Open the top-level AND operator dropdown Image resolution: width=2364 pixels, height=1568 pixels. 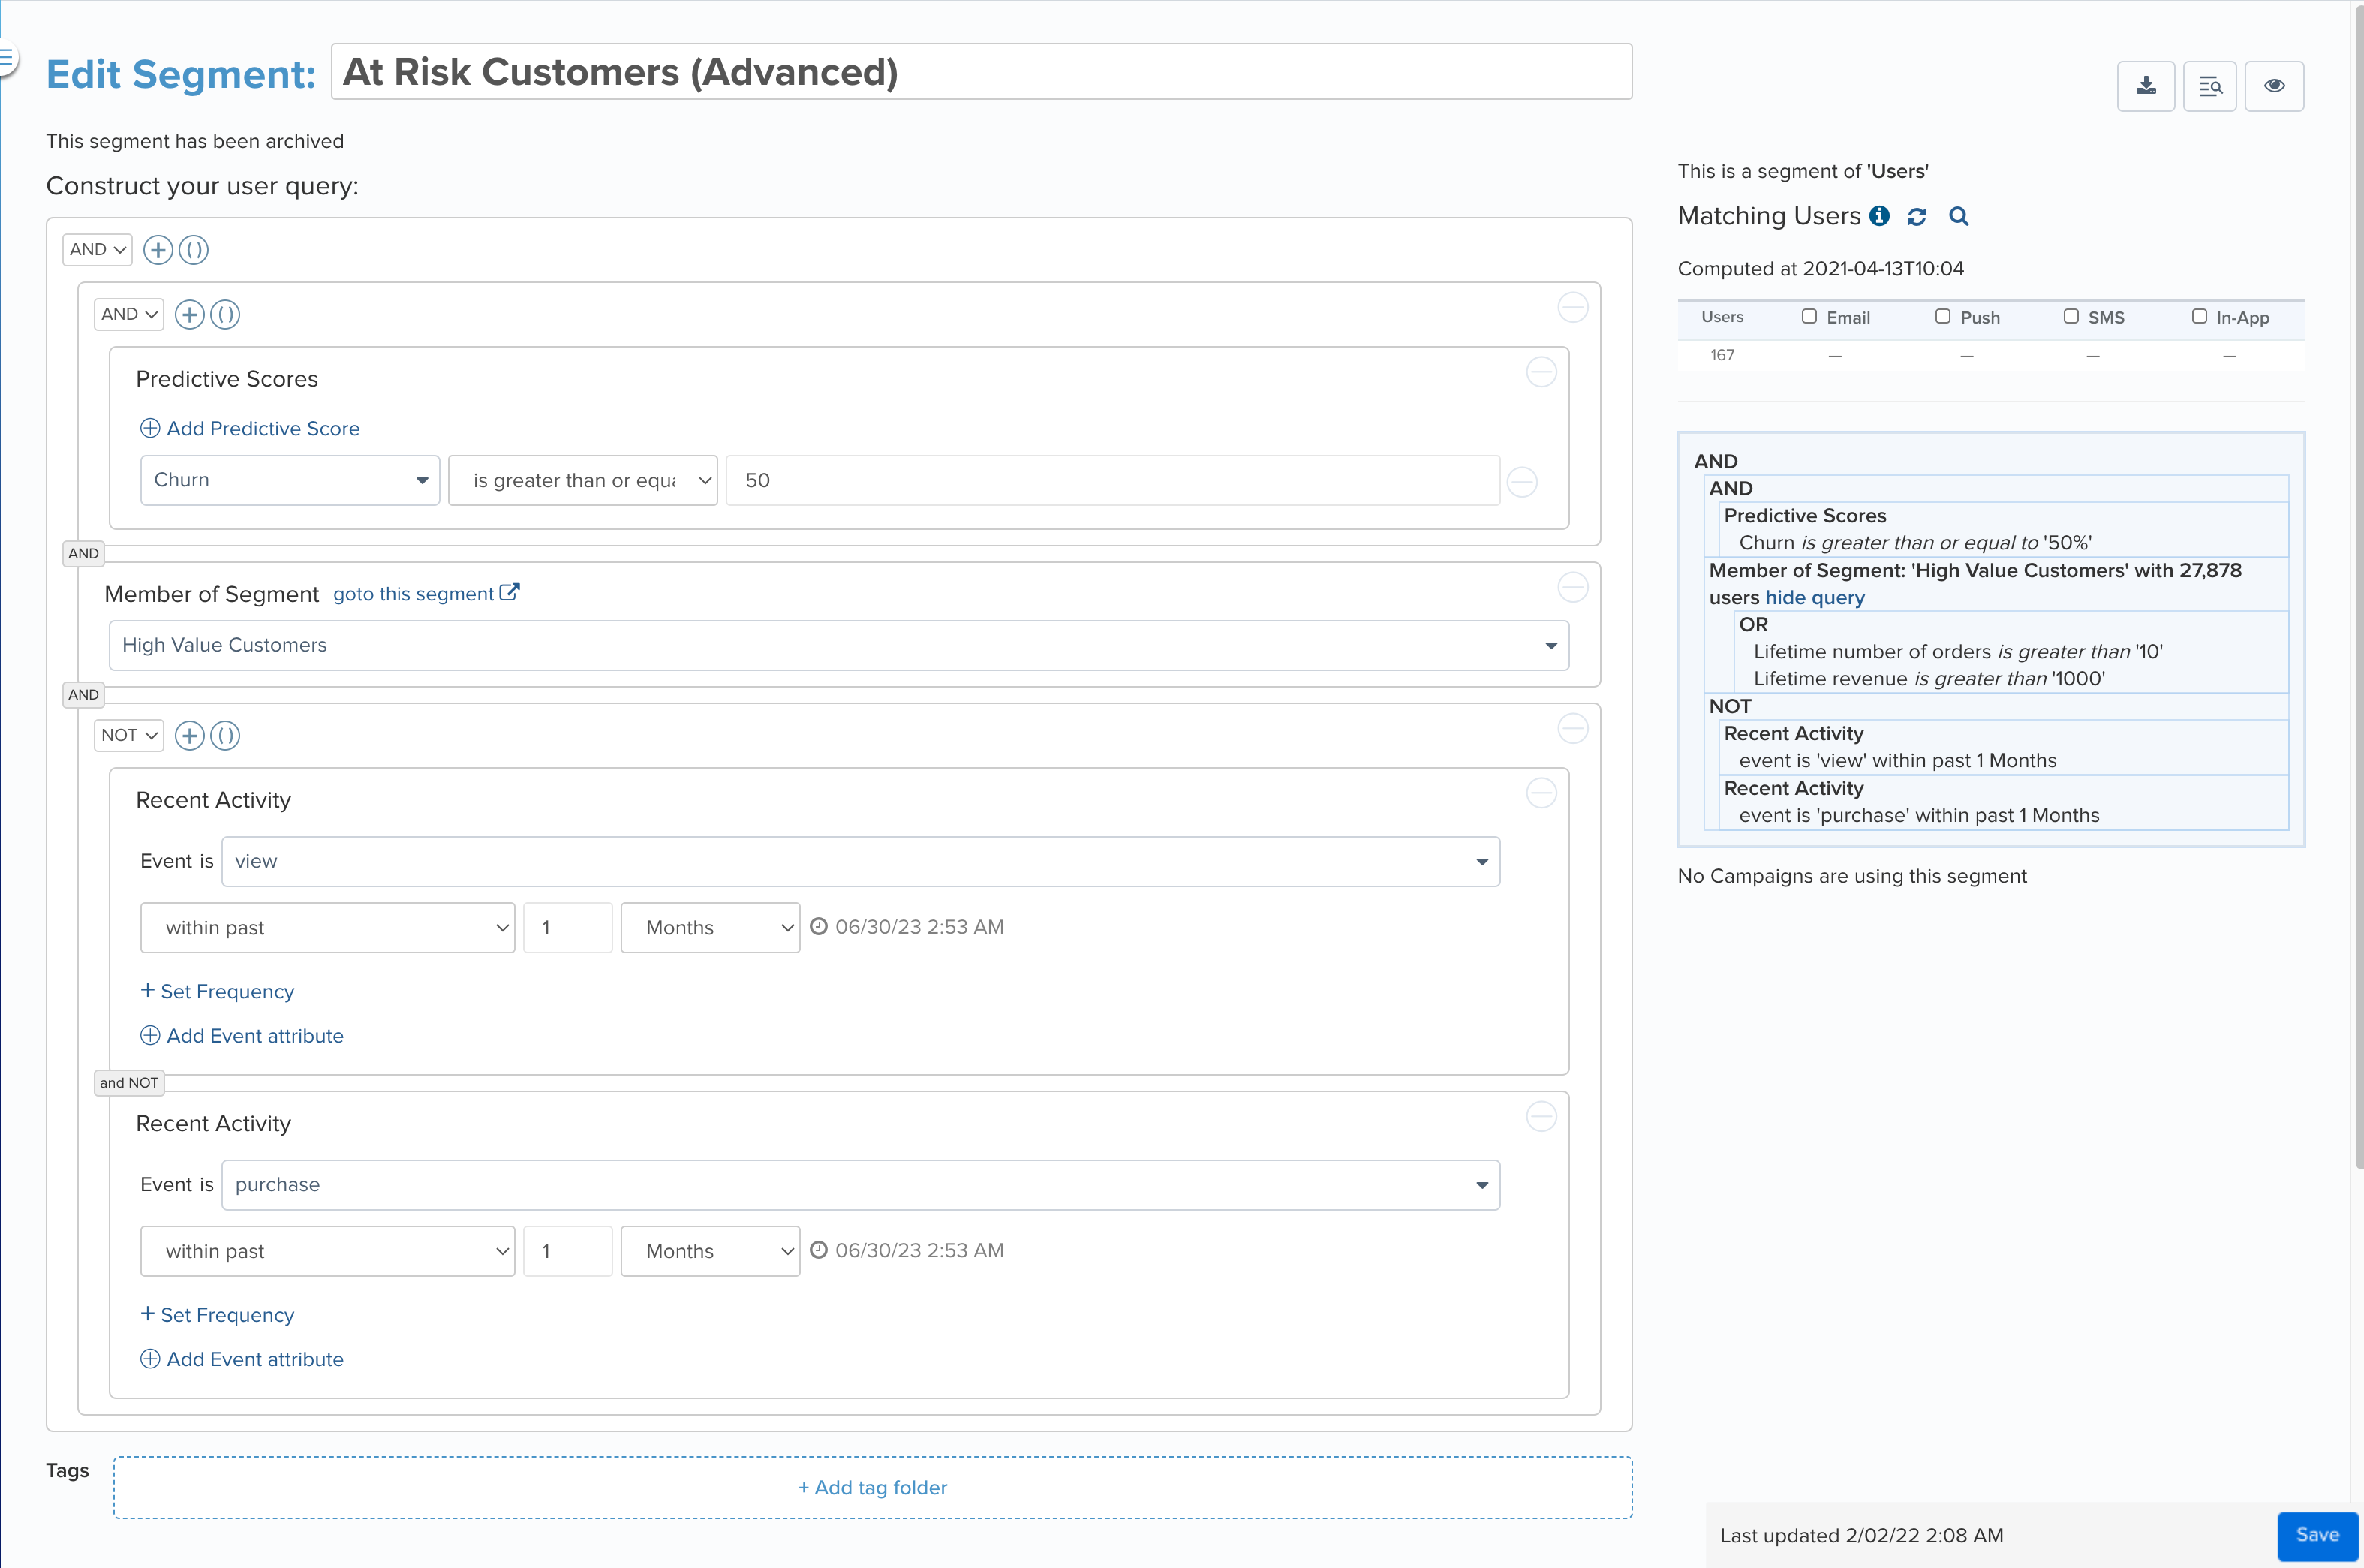(97, 250)
